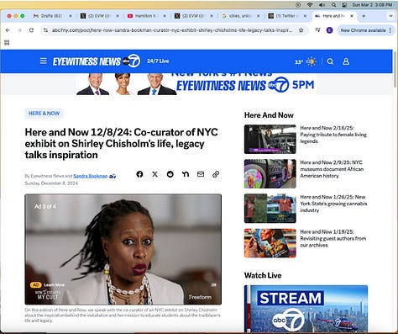Click the main video player
This screenshot has width=398, height=334.
[123, 249]
